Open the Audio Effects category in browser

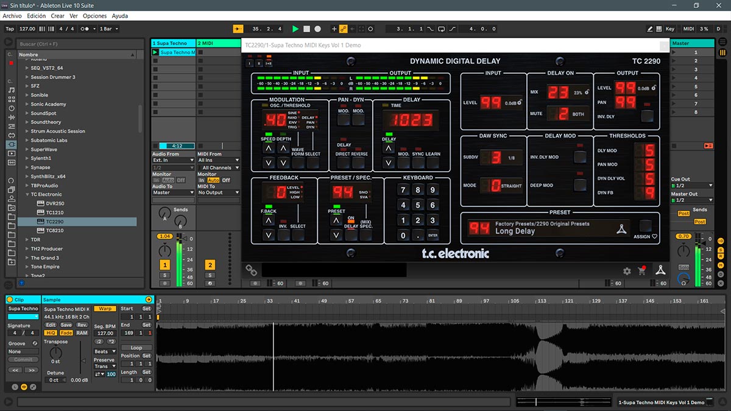coord(11,118)
